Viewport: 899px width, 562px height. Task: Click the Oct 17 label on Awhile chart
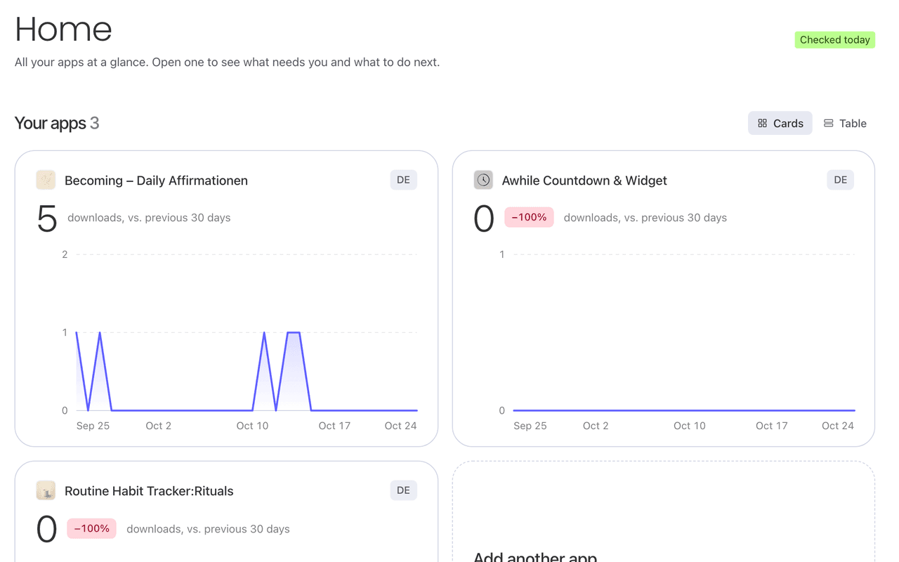click(x=772, y=426)
